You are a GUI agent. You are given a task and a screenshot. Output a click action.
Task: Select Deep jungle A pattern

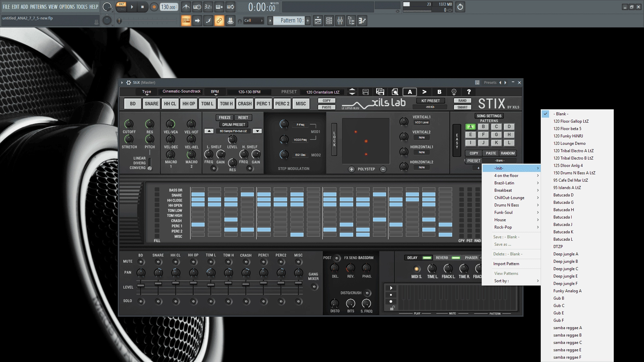pyautogui.click(x=577, y=254)
